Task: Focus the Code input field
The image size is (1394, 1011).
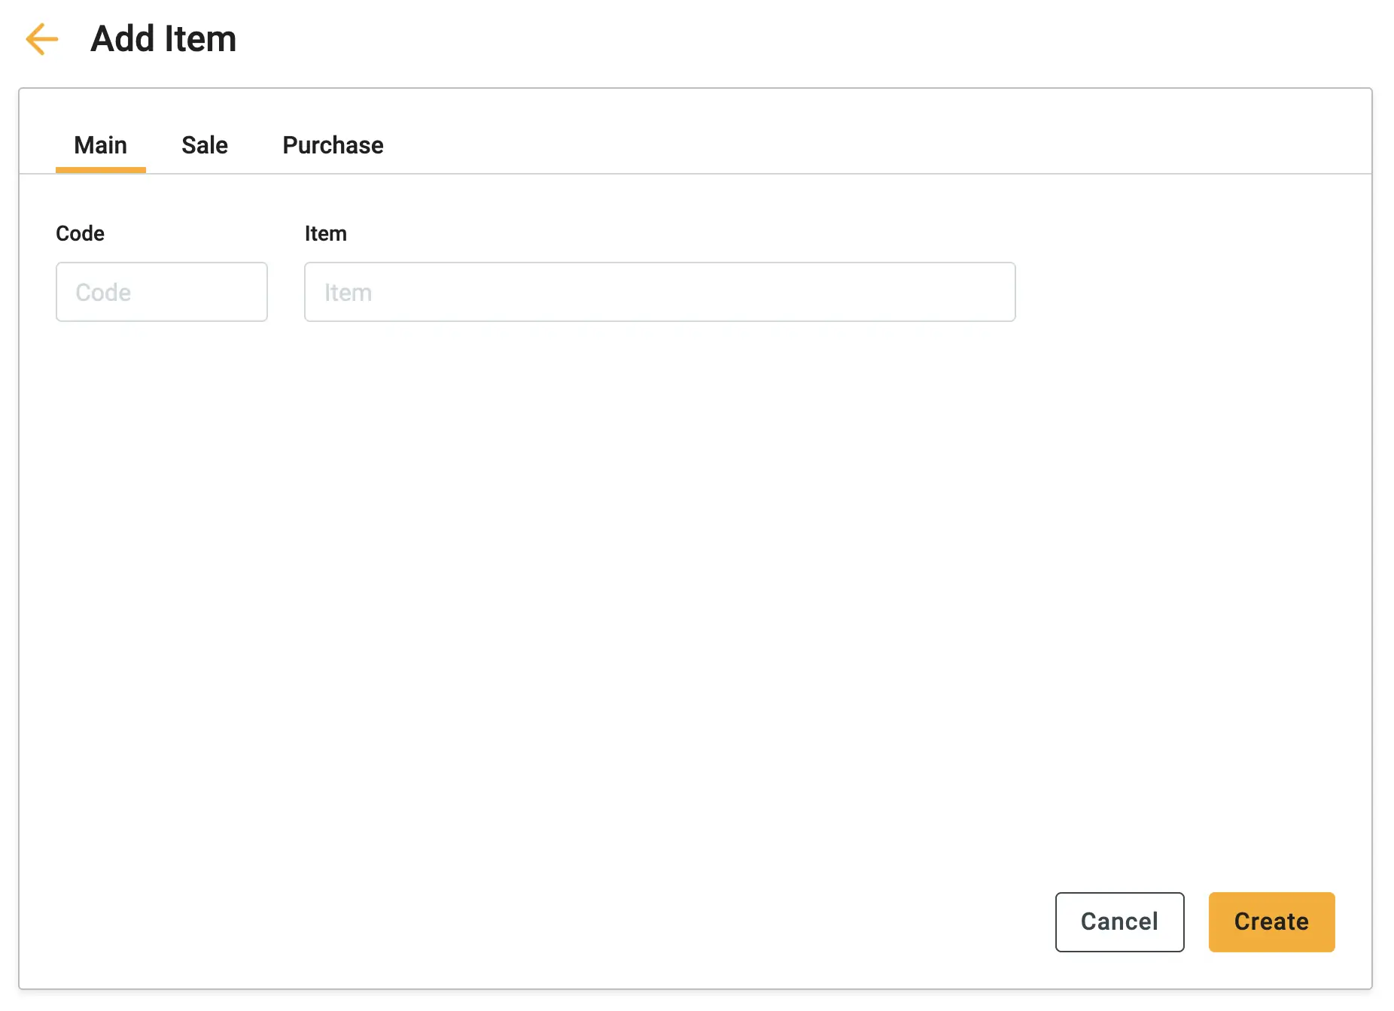Action: click(x=162, y=292)
